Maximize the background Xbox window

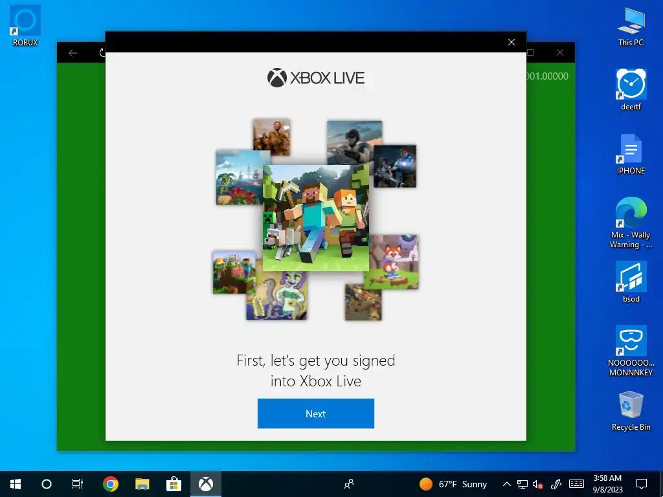click(x=530, y=52)
